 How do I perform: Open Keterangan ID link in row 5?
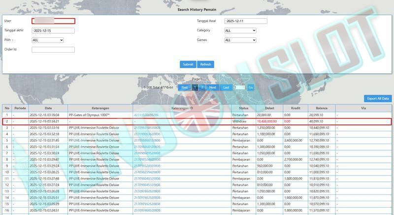[x=147, y=141]
